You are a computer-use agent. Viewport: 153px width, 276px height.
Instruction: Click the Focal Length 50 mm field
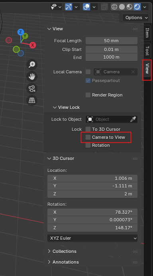[x=112, y=41]
